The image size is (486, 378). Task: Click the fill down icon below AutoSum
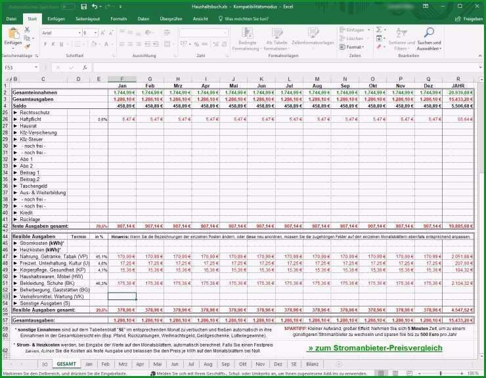tap(379, 39)
